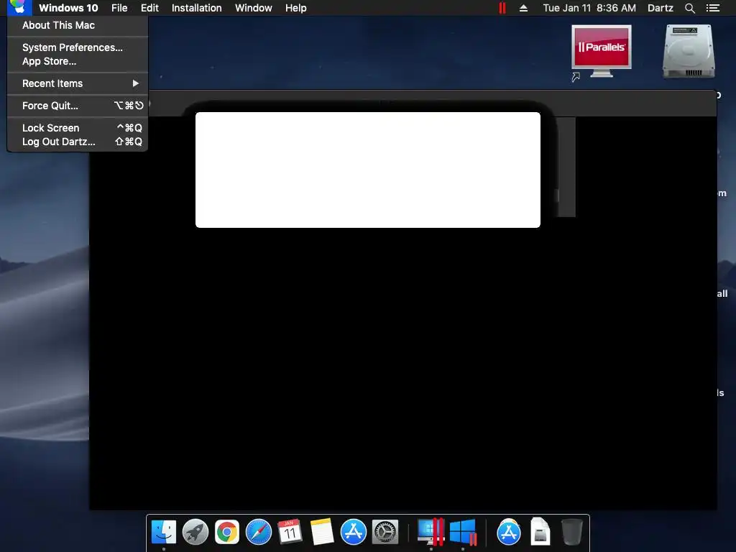Open the document stack in Dock
The image size is (736, 552).
(540, 532)
